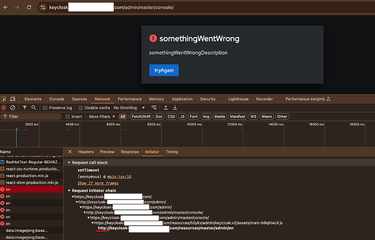Go back with the browser back arrow
375x240 pixels.
tap(5, 8)
